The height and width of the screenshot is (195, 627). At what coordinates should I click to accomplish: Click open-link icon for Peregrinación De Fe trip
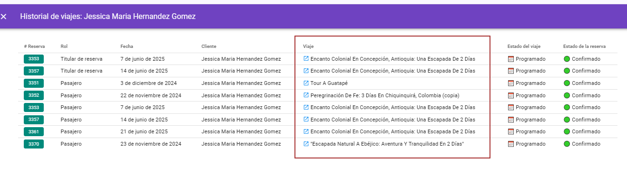coord(306,95)
